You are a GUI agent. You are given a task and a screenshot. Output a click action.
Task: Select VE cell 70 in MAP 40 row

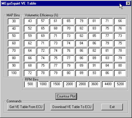tap(68, 29)
